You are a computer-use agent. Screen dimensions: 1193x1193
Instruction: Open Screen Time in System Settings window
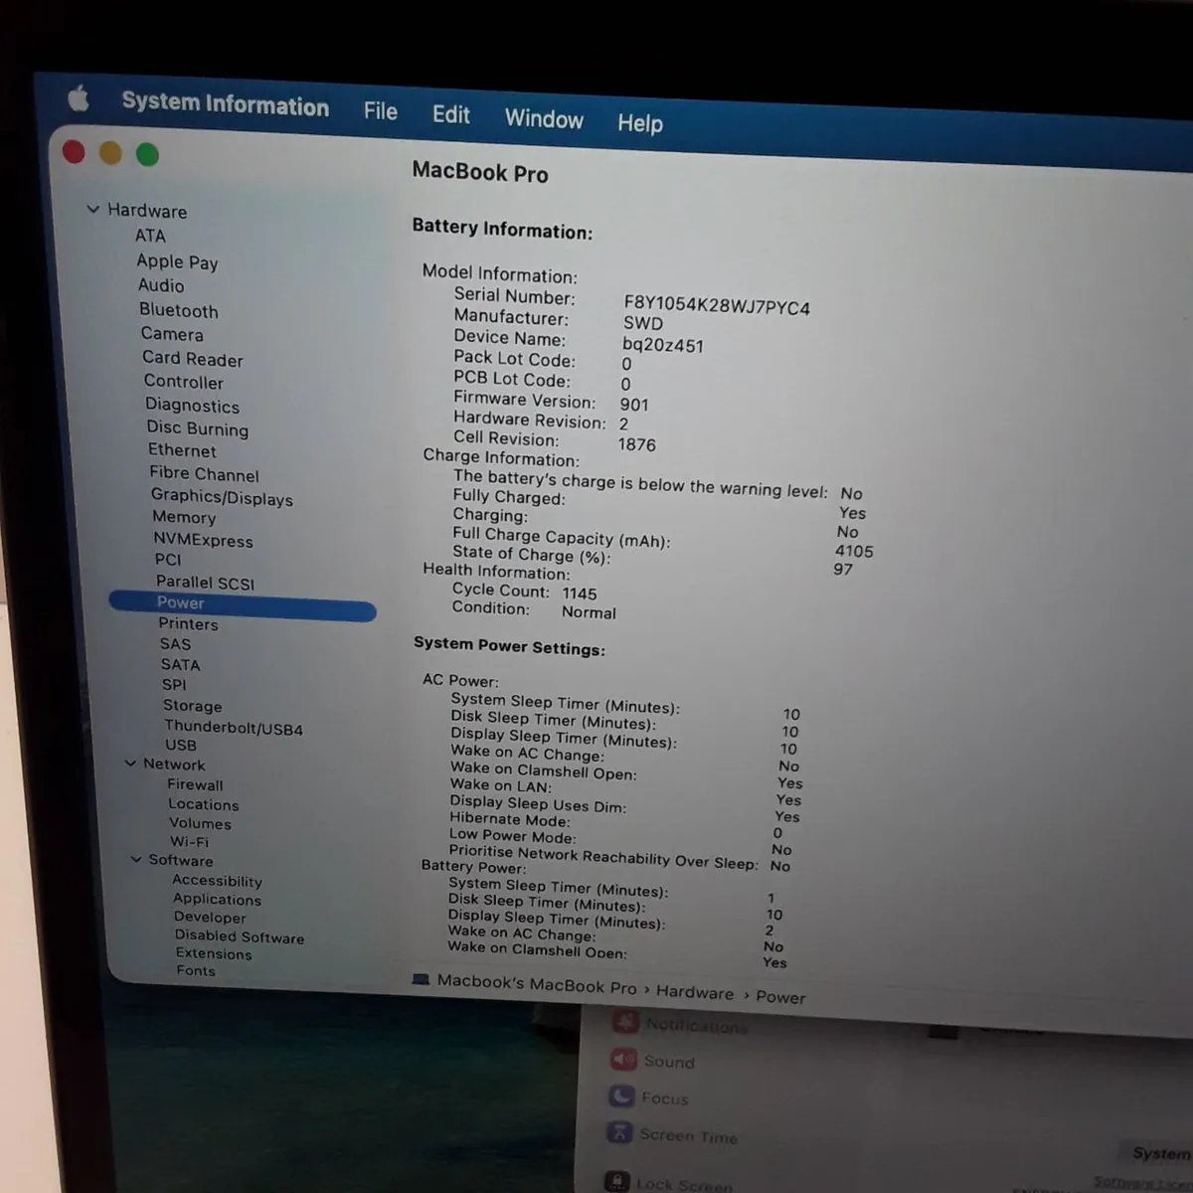click(x=673, y=1135)
